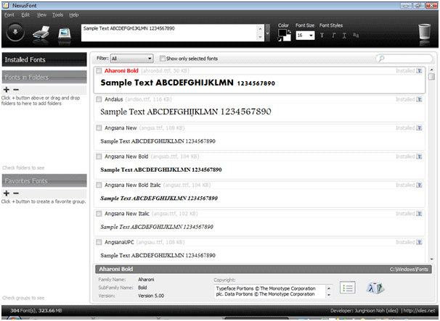440x321 pixels.
Task: Click the font list vertical scrollbar thumb
Action: coord(431,77)
